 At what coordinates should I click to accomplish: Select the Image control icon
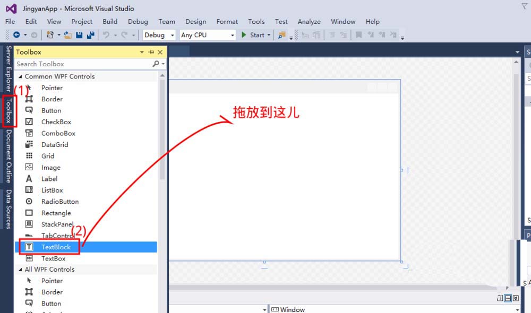(x=29, y=167)
